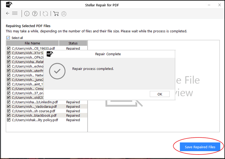Uncheck the lity policy.pdf file checkbox

[9, 120]
